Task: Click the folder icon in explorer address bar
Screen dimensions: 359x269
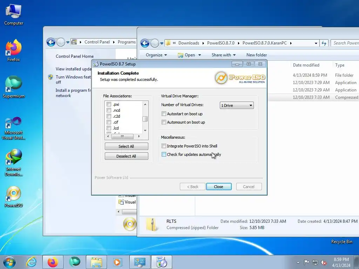Action: [168, 43]
